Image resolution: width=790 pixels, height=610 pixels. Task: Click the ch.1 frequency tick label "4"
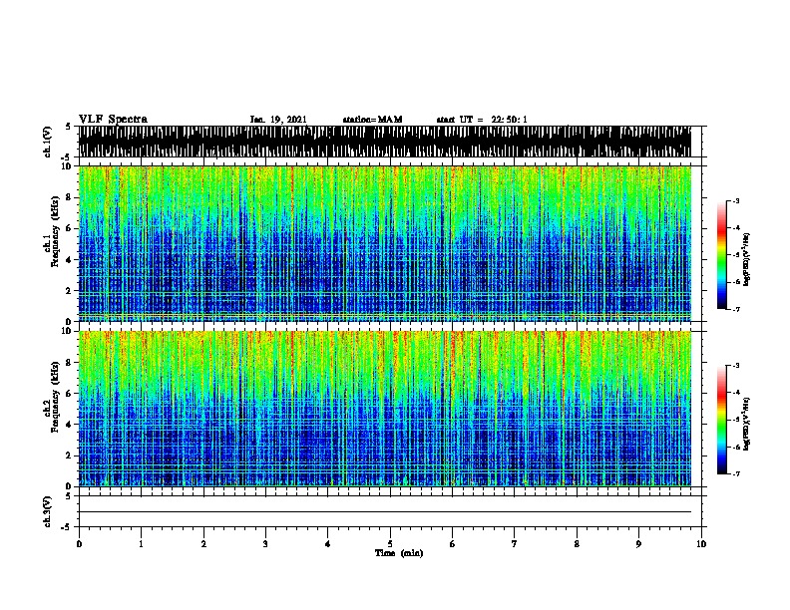[x=70, y=260]
